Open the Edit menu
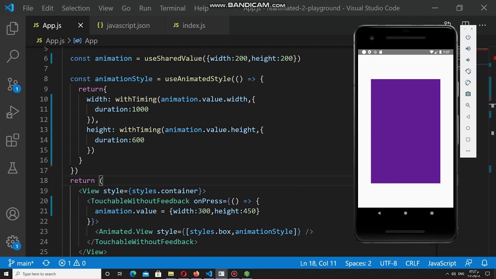 click(x=48, y=8)
